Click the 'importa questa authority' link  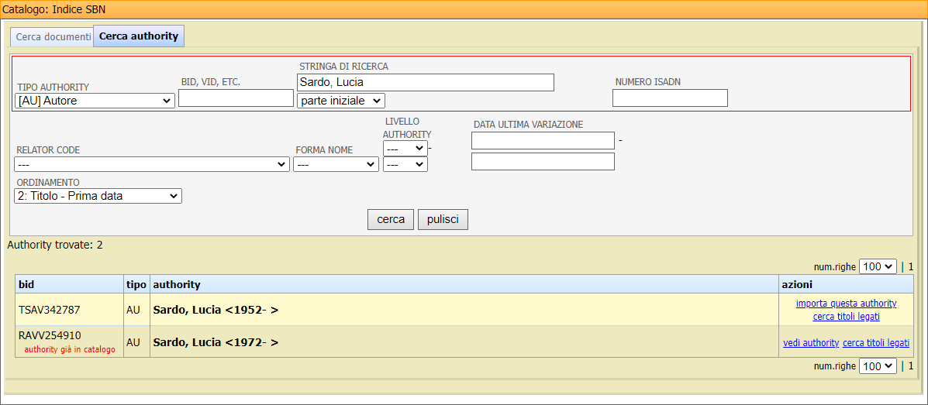click(846, 304)
